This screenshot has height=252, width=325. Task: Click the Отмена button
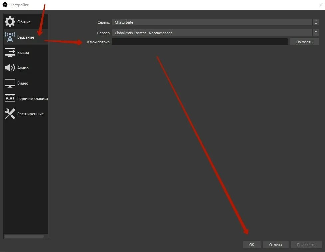coord(275,245)
